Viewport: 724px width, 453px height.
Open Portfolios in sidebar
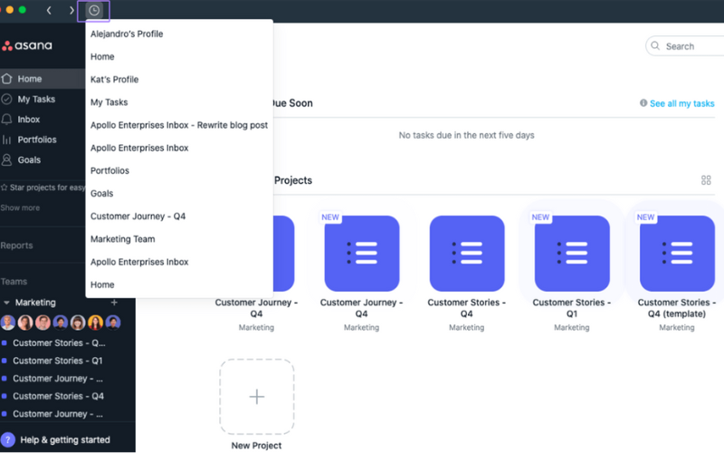(37, 140)
